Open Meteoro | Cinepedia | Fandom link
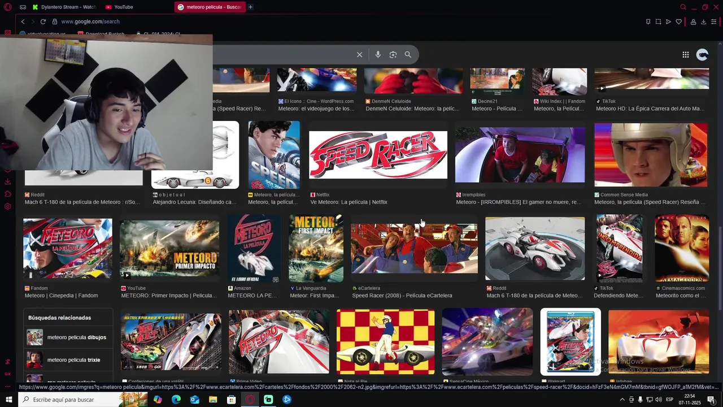 click(61, 295)
